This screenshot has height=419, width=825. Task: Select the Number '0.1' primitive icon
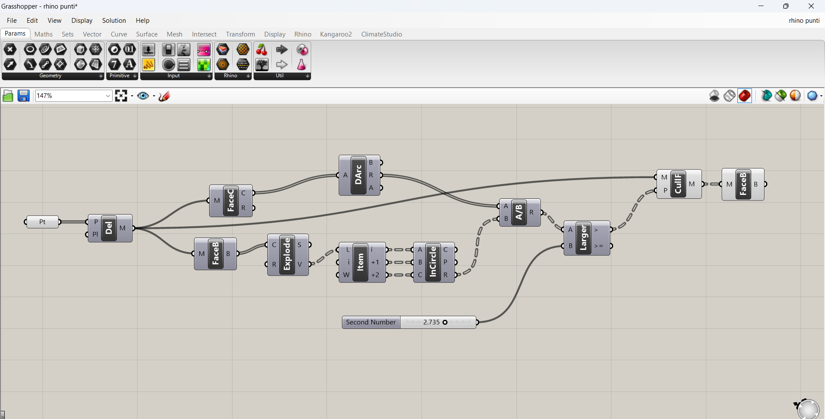(x=130, y=49)
